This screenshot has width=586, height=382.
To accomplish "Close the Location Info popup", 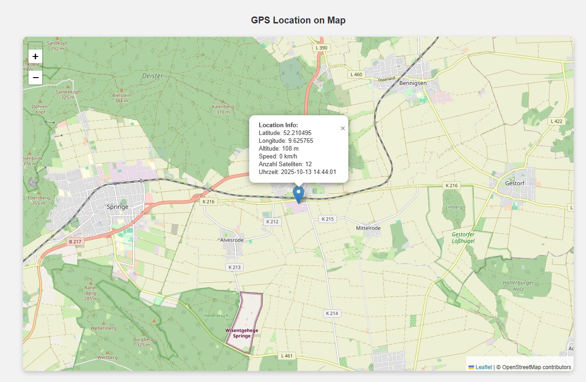I will 343,129.
